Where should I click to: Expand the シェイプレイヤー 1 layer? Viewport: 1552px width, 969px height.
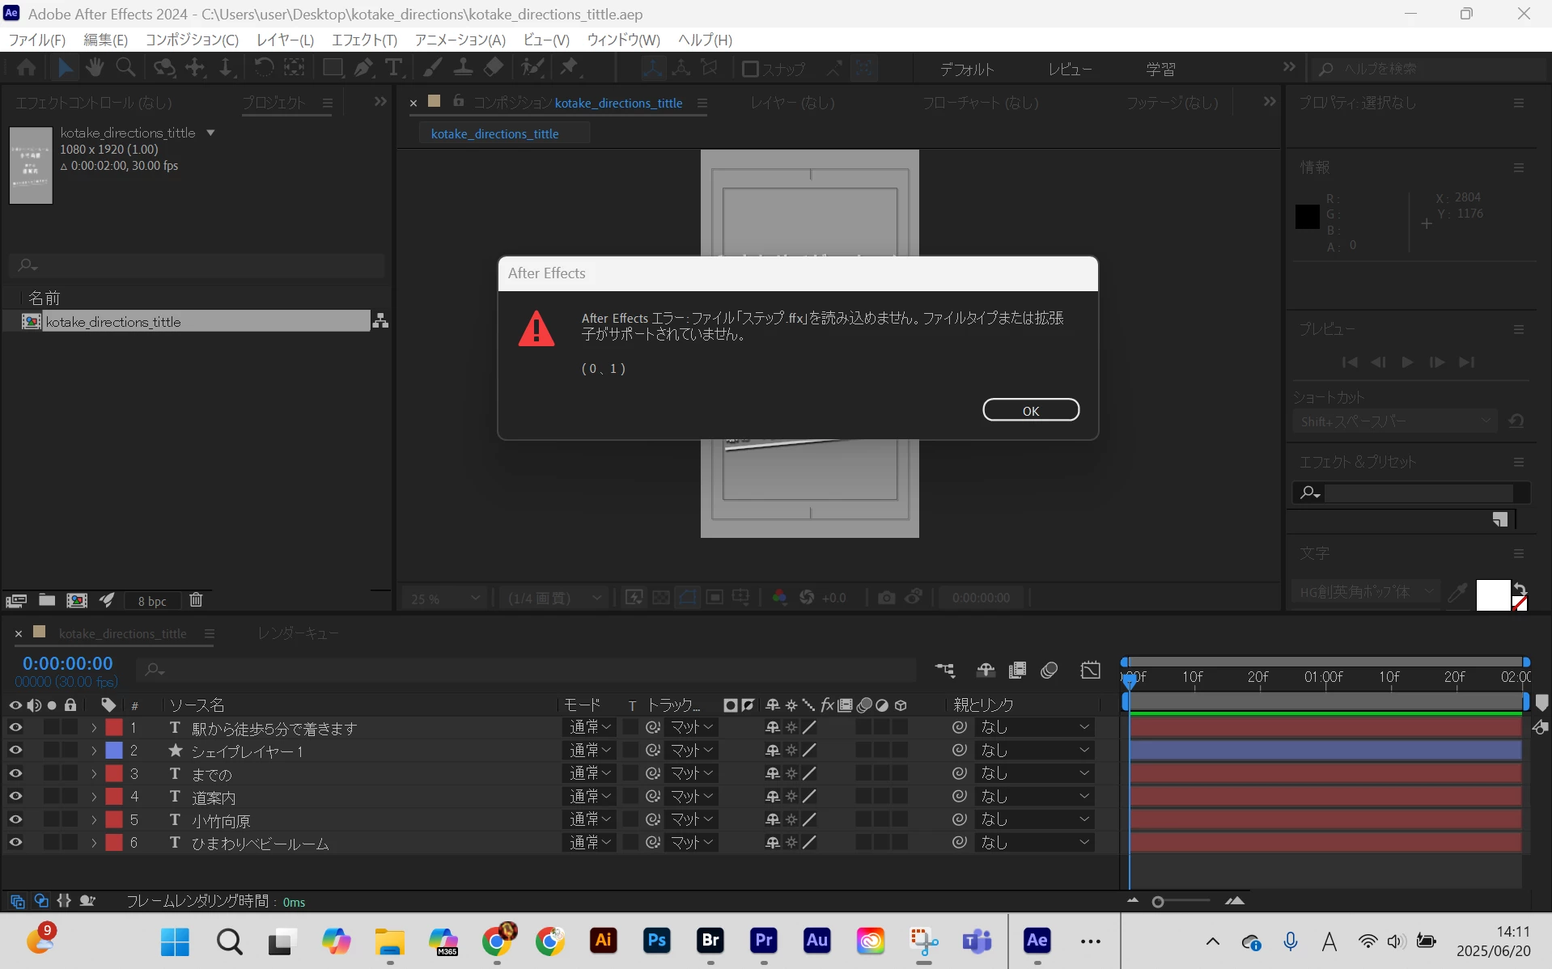click(x=94, y=750)
